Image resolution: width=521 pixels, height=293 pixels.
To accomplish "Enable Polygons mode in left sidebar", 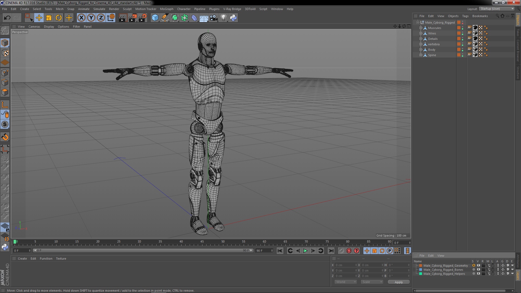I will 5,92.
